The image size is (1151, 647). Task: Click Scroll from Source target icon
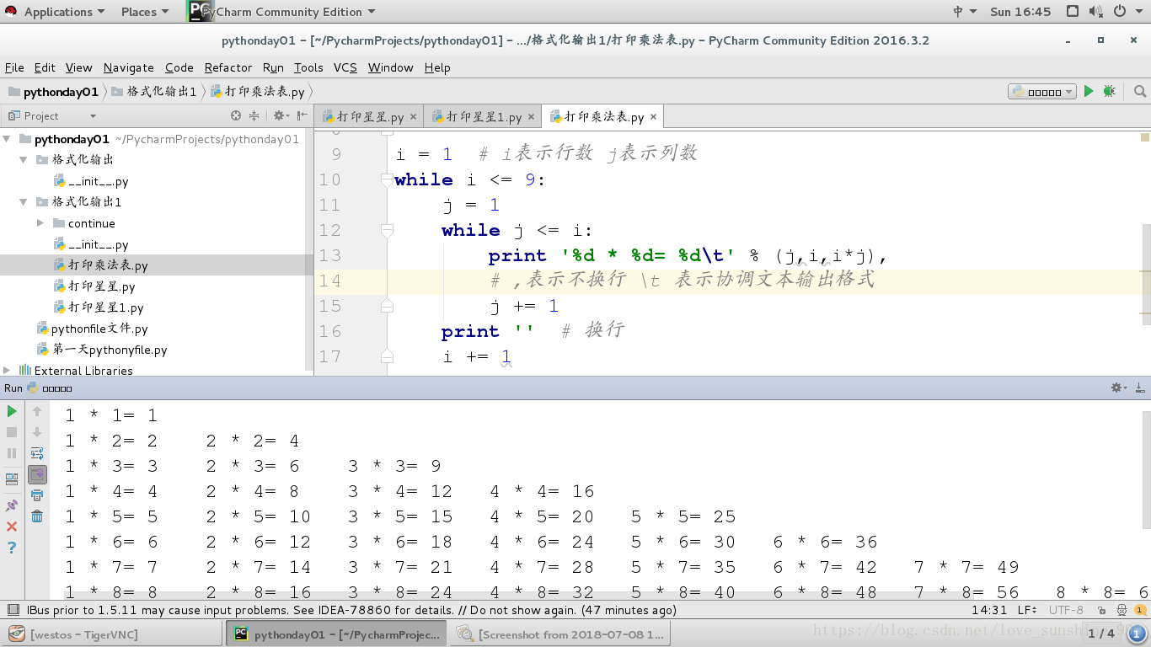coord(236,115)
